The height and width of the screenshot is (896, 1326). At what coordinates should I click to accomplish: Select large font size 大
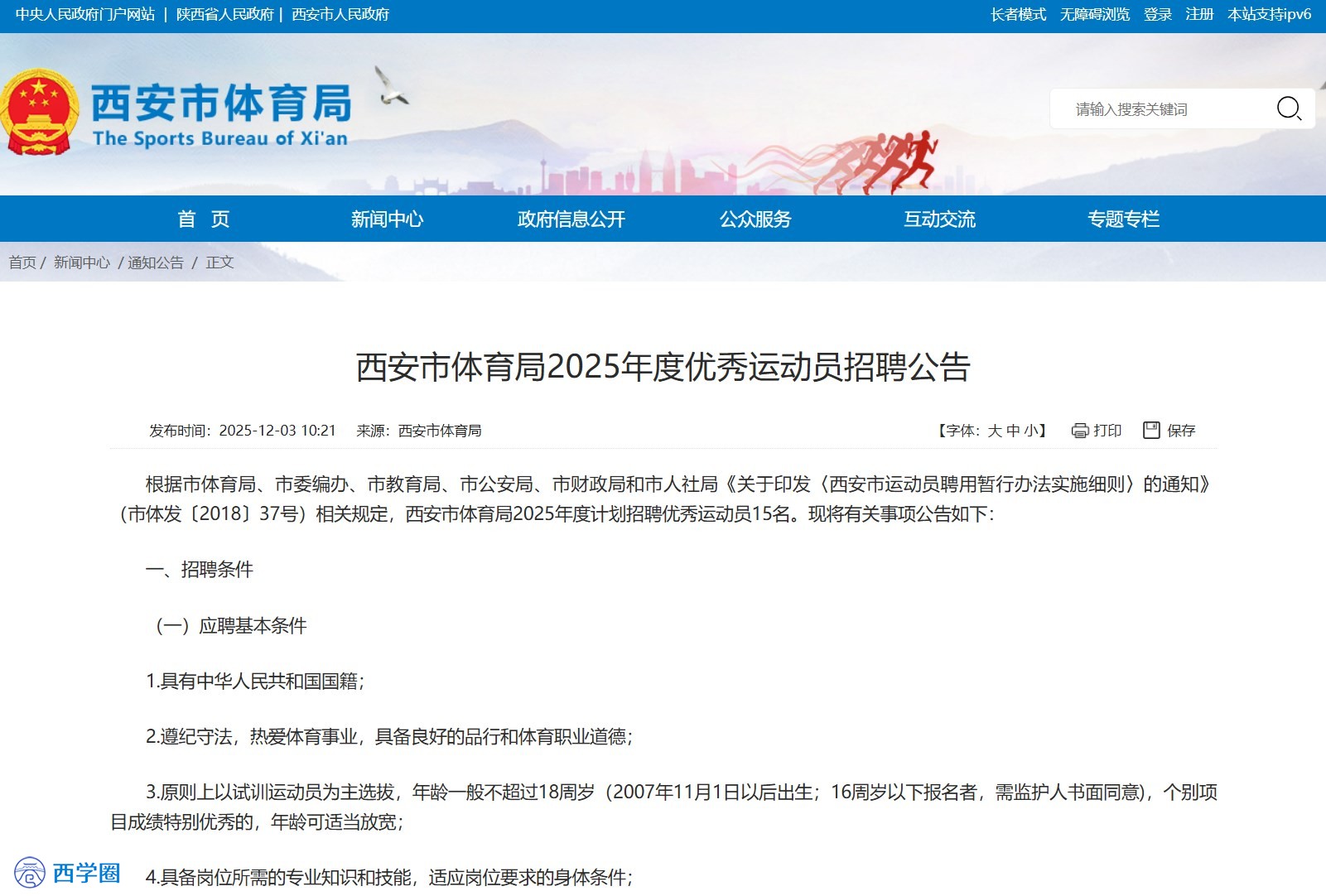click(x=995, y=431)
